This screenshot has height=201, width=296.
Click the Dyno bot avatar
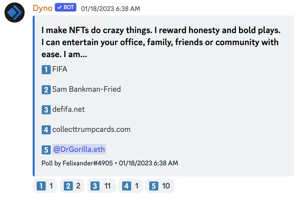[15, 13]
